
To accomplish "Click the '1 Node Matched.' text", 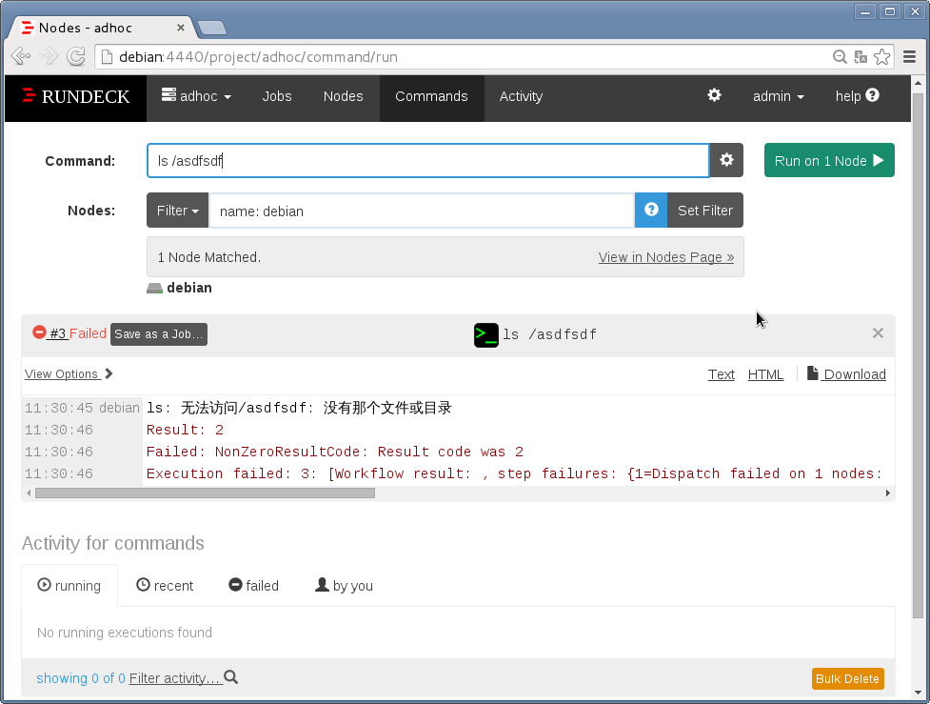I will 208,257.
